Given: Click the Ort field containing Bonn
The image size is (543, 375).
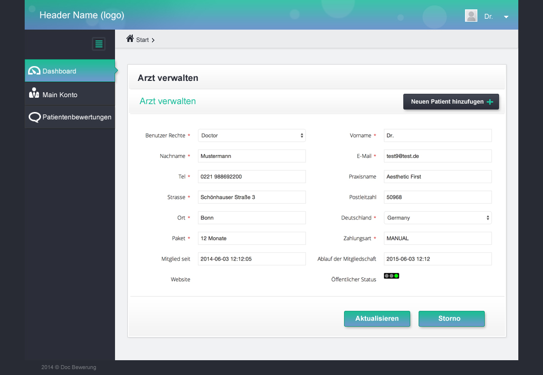Looking at the screenshot, I should (252, 218).
